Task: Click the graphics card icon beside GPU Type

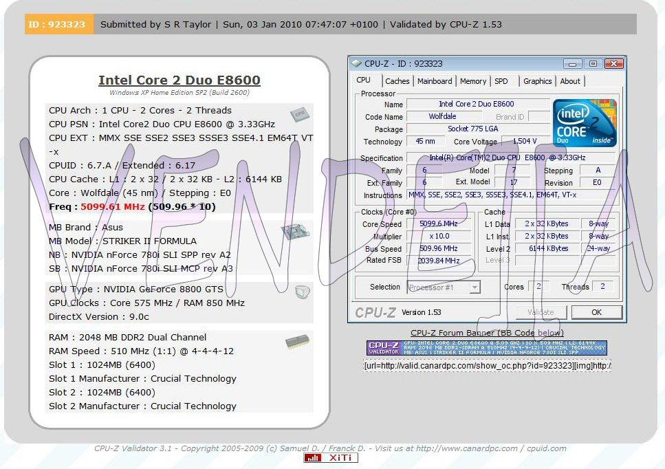Action: coord(302,292)
